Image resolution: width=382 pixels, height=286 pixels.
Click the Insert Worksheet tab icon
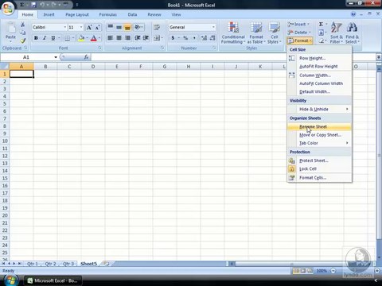(x=107, y=264)
